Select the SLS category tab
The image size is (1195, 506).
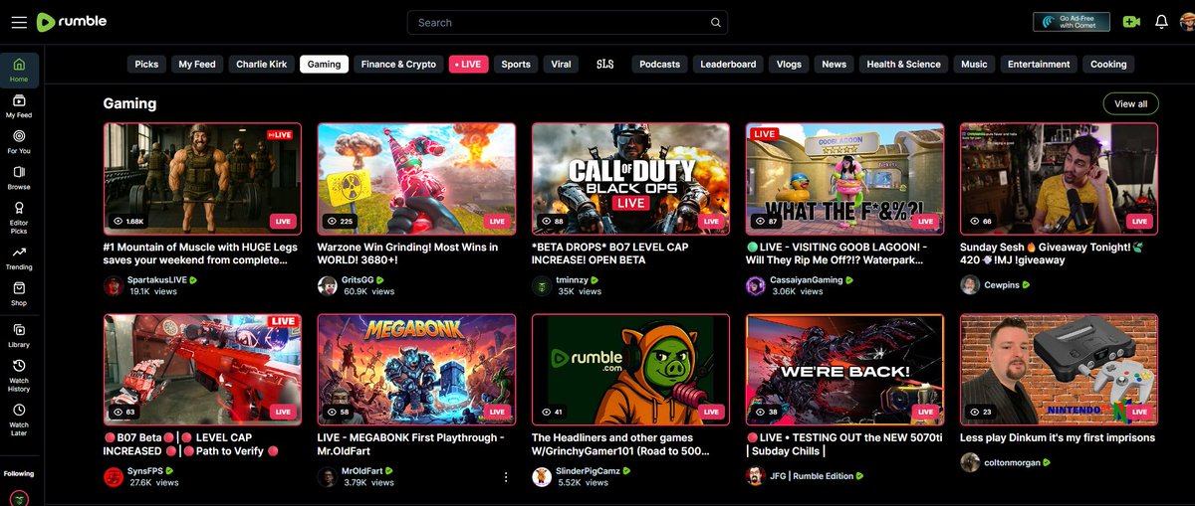605,64
